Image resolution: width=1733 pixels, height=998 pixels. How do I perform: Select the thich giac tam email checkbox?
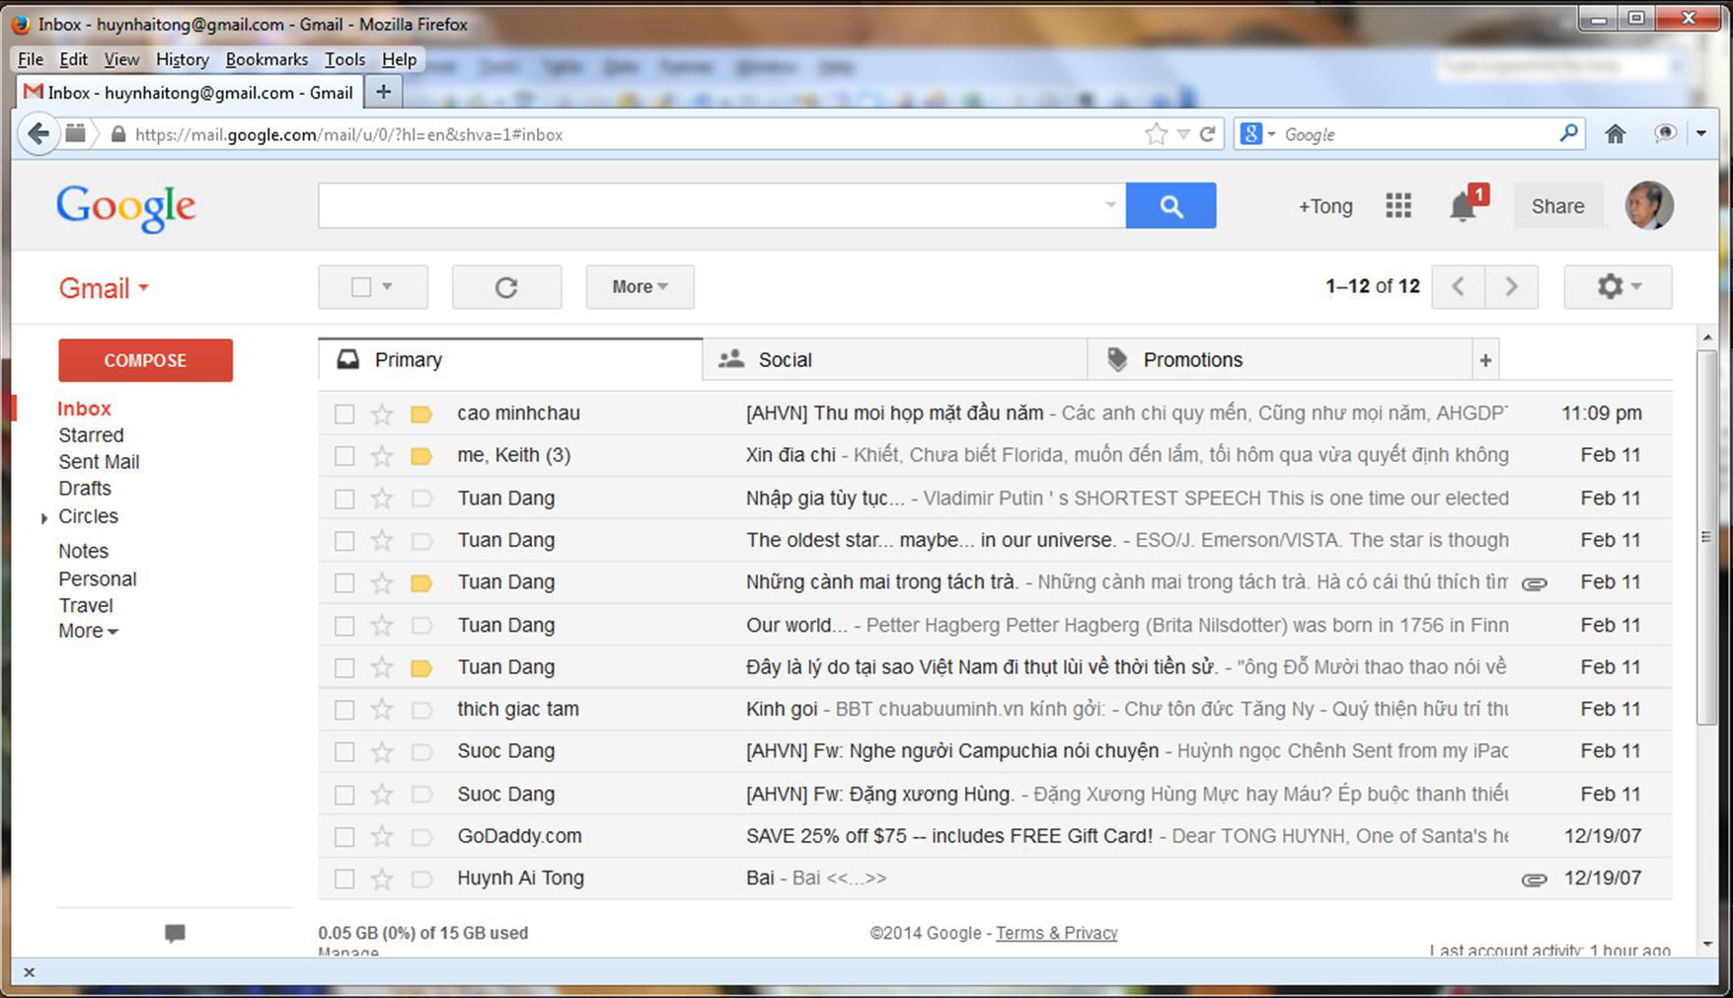click(344, 710)
